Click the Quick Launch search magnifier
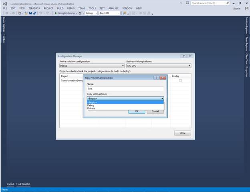 [x=228, y=3]
